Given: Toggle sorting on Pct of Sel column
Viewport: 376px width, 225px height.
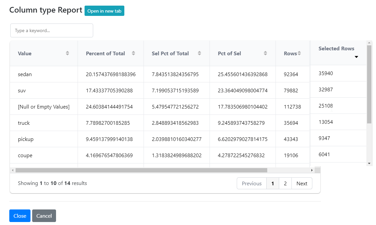Looking at the screenshot, I should pos(266,53).
